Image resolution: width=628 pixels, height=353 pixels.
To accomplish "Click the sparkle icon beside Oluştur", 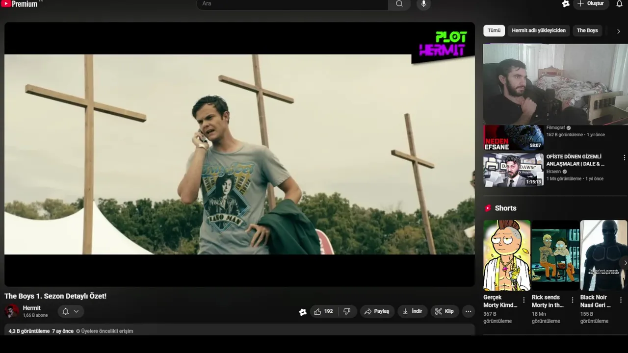I will [x=566, y=3].
